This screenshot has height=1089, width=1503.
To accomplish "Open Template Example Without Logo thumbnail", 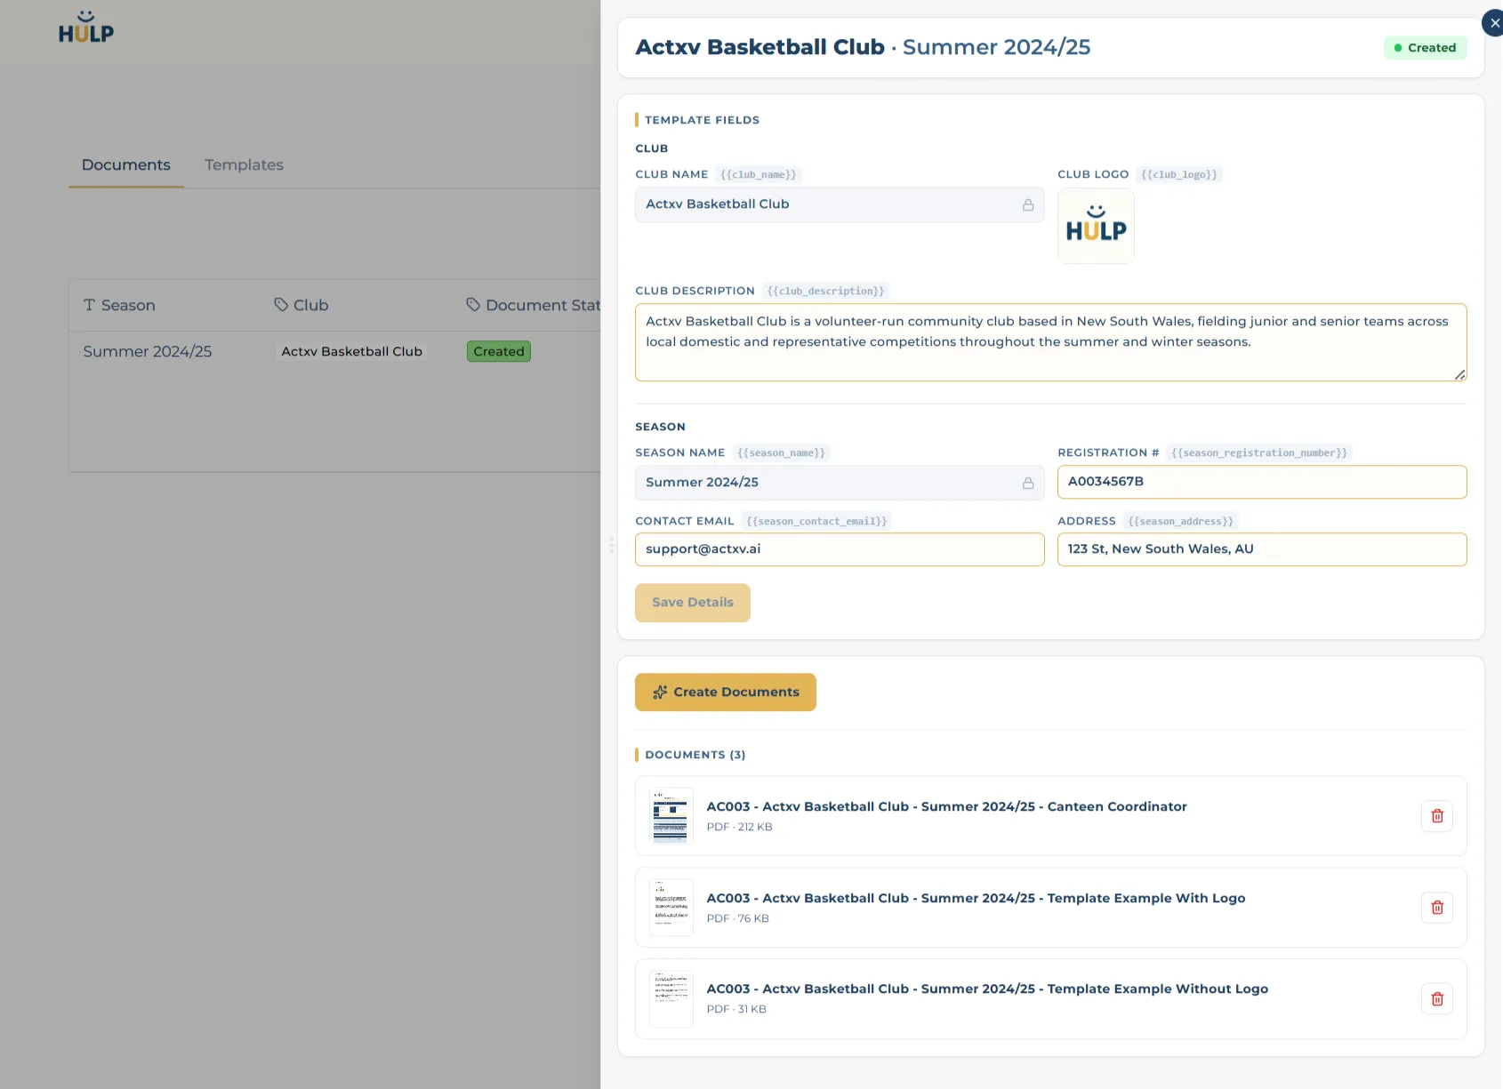I will point(671,999).
